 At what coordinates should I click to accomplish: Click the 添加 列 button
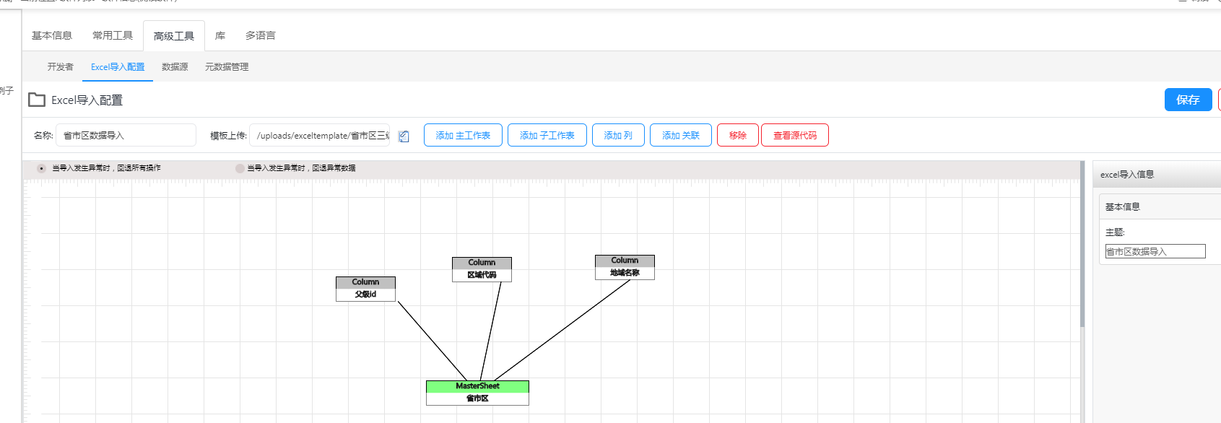tap(618, 135)
